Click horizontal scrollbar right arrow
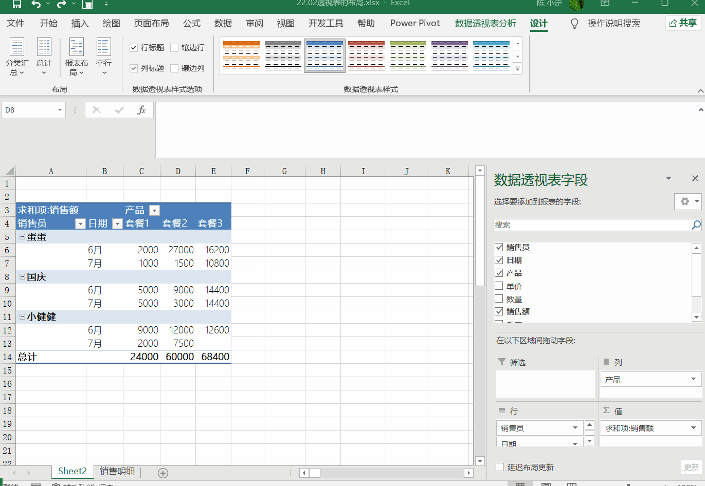The width and height of the screenshot is (705, 486). pyautogui.click(x=468, y=473)
